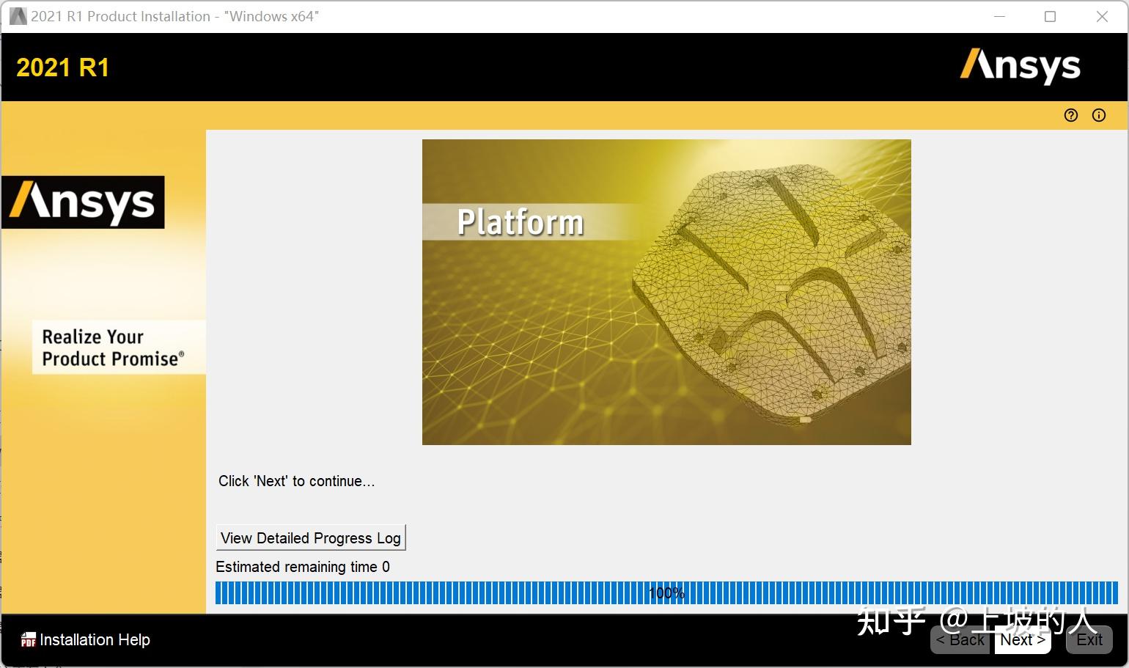Select the Ansys logo in the left sidebar
The image size is (1129, 668).
pyautogui.click(x=84, y=203)
